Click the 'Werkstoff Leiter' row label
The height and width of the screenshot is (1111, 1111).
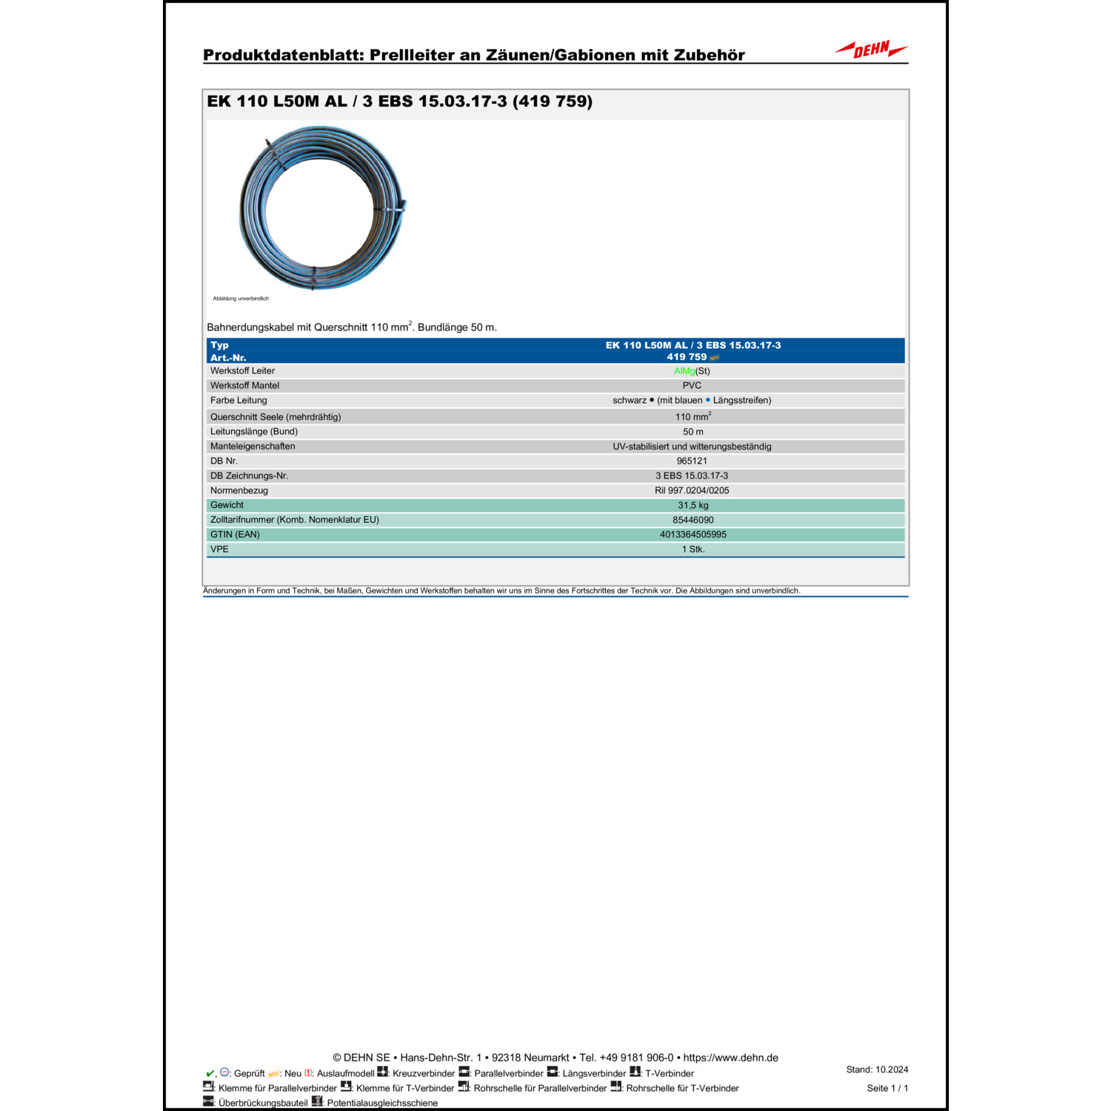pos(242,371)
